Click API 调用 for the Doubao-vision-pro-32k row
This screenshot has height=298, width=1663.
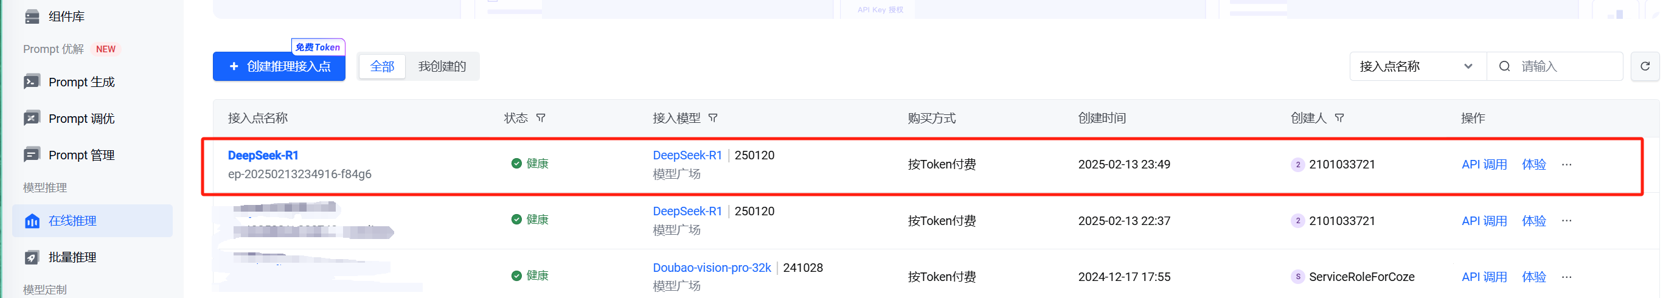click(x=1484, y=277)
